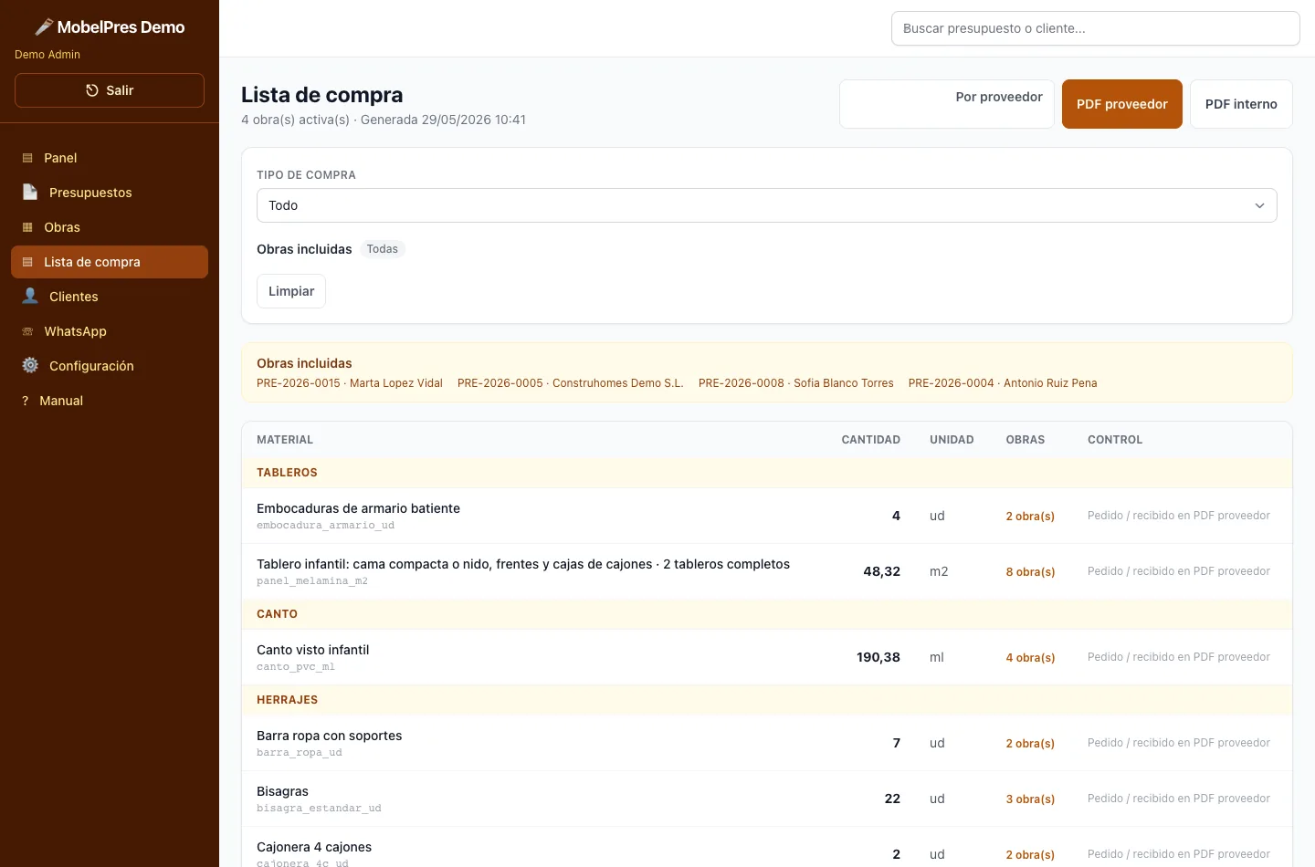Screen dimensions: 1315x867
Task: Click PRE-2026-0005 · Construhomes Demo S.L.
Action: tap(571, 383)
